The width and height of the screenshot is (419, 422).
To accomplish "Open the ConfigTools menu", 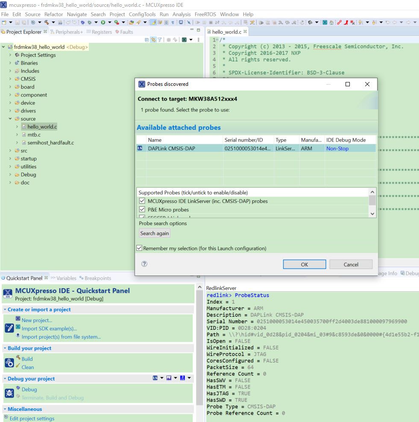I will point(142,14).
